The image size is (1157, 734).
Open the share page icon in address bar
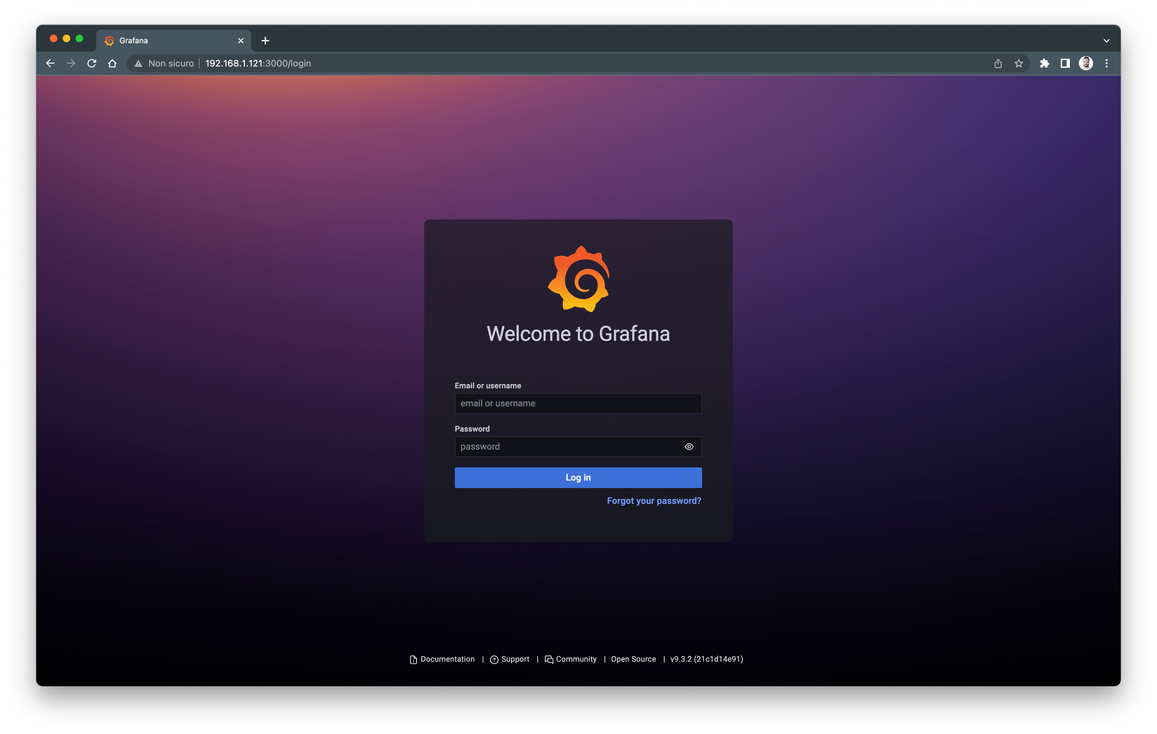(998, 63)
